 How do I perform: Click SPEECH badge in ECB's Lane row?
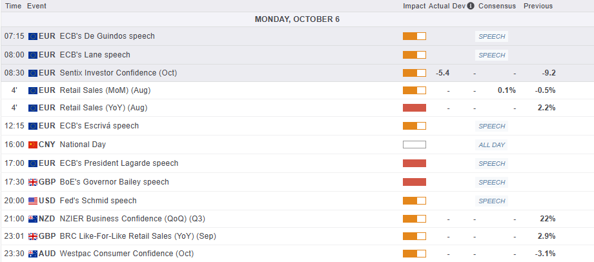click(x=492, y=55)
